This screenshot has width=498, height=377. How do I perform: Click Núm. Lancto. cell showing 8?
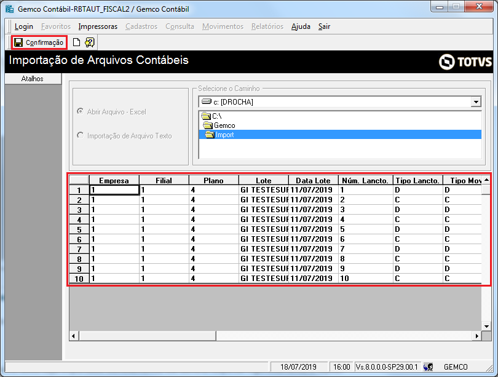(x=366, y=259)
